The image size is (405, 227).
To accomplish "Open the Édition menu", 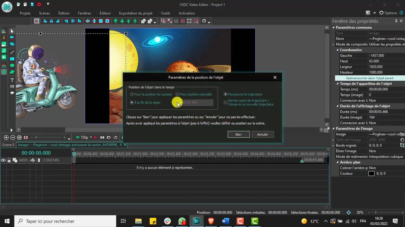I will (64, 13).
